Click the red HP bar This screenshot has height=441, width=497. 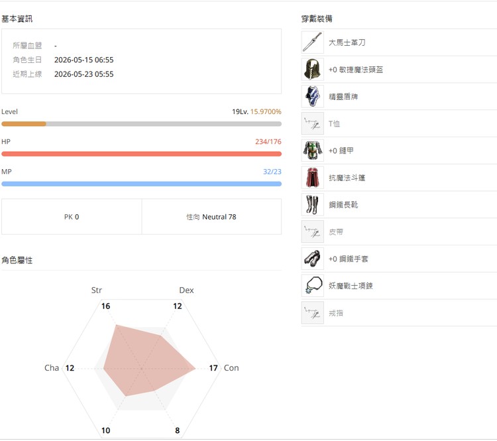[x=141, y=154]
